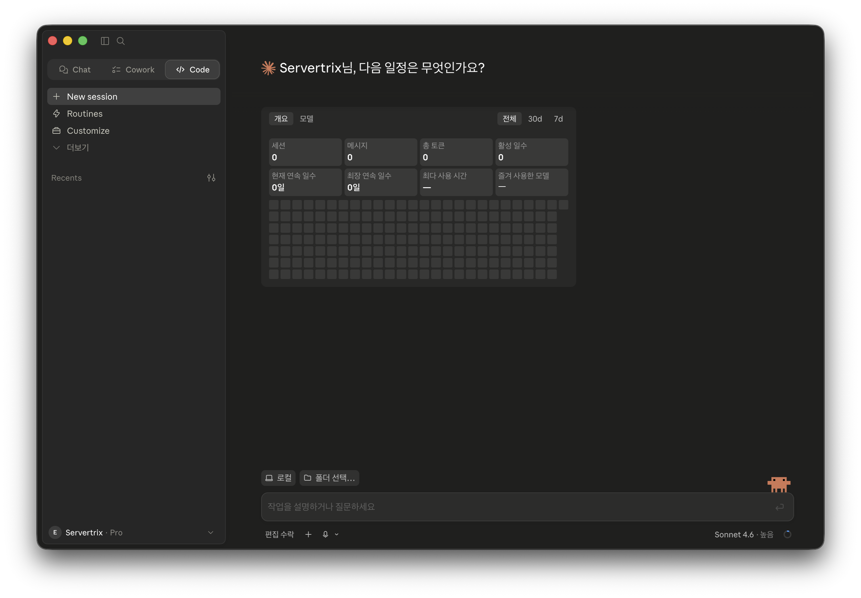Image resolution: width=861 pixels, height=598 pixels.
Task: Start a New session
Action: 134,97
